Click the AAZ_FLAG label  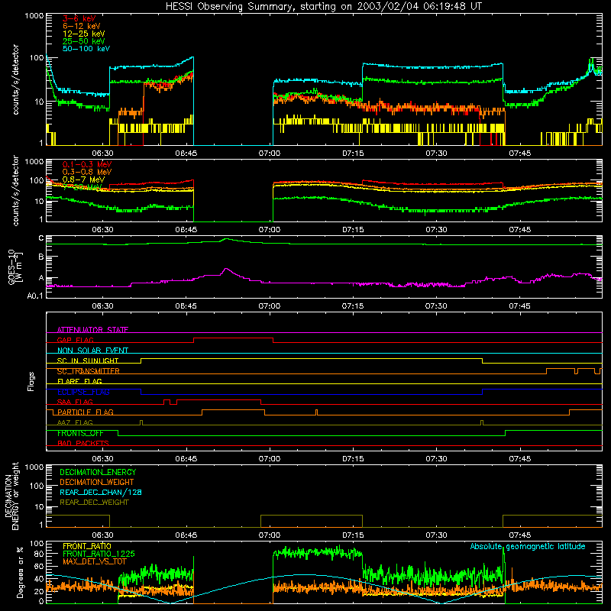75,422
